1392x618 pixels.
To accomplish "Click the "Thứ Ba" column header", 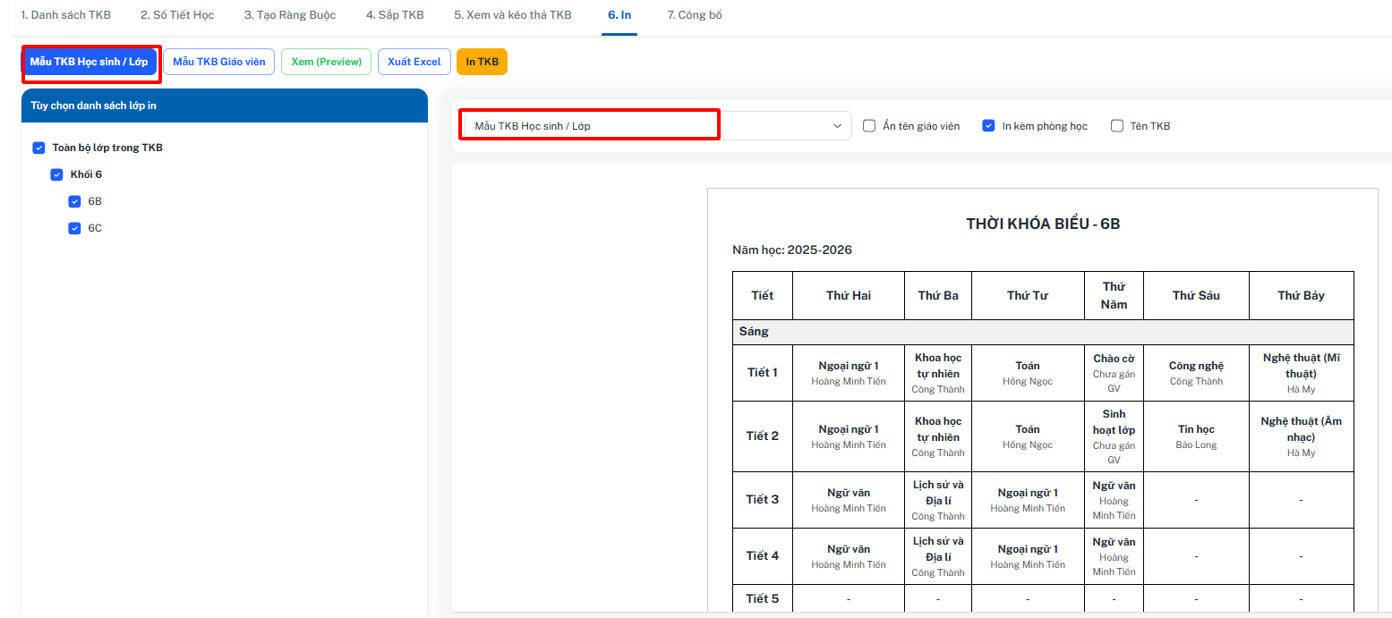I will (938, 295).
